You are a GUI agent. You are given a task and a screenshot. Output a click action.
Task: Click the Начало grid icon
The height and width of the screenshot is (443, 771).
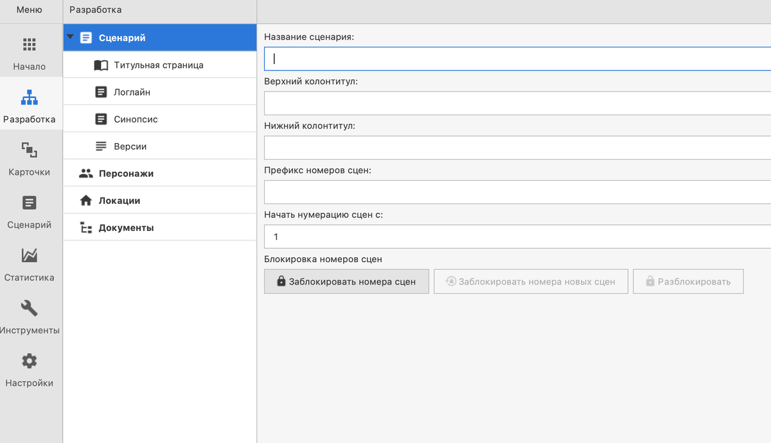click(30, 45)
